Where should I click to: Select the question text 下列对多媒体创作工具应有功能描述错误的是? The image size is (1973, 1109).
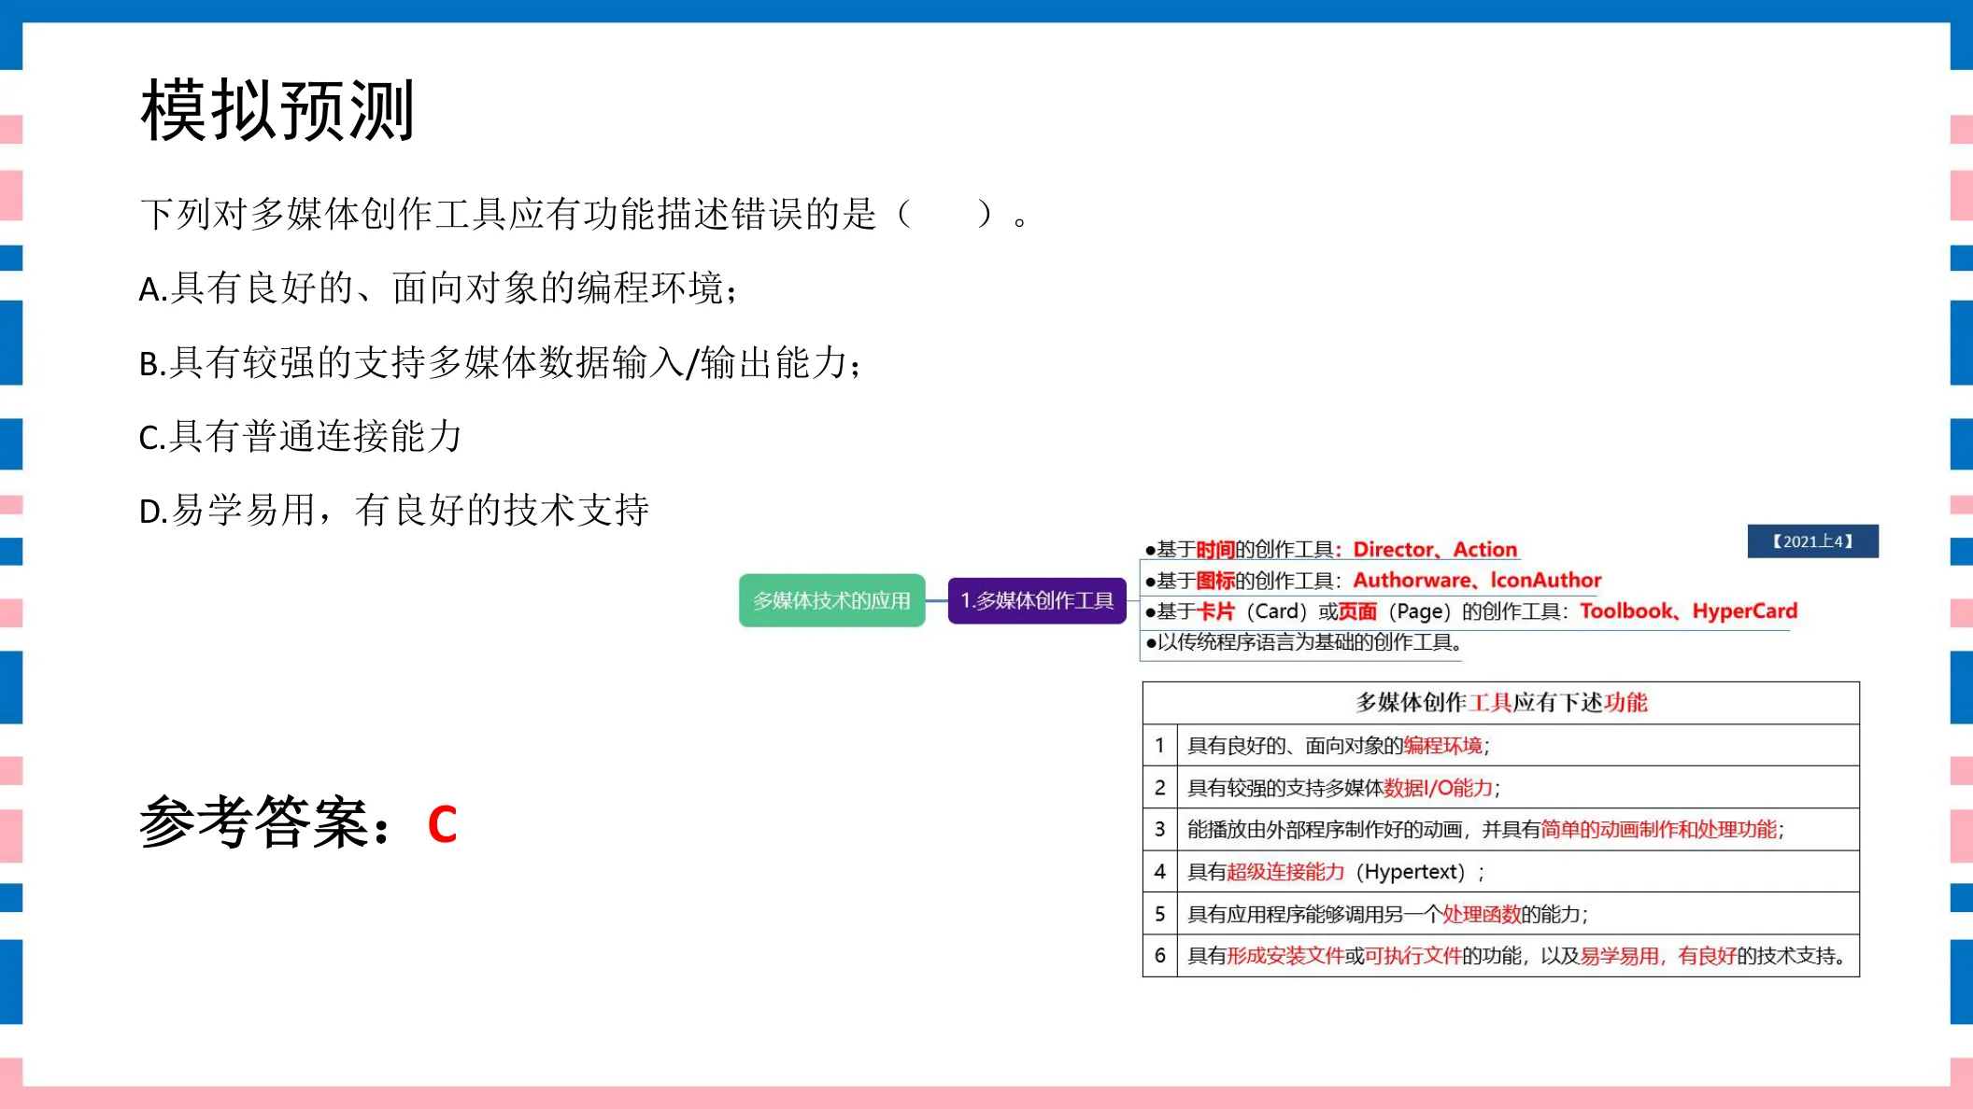point(509,215)
